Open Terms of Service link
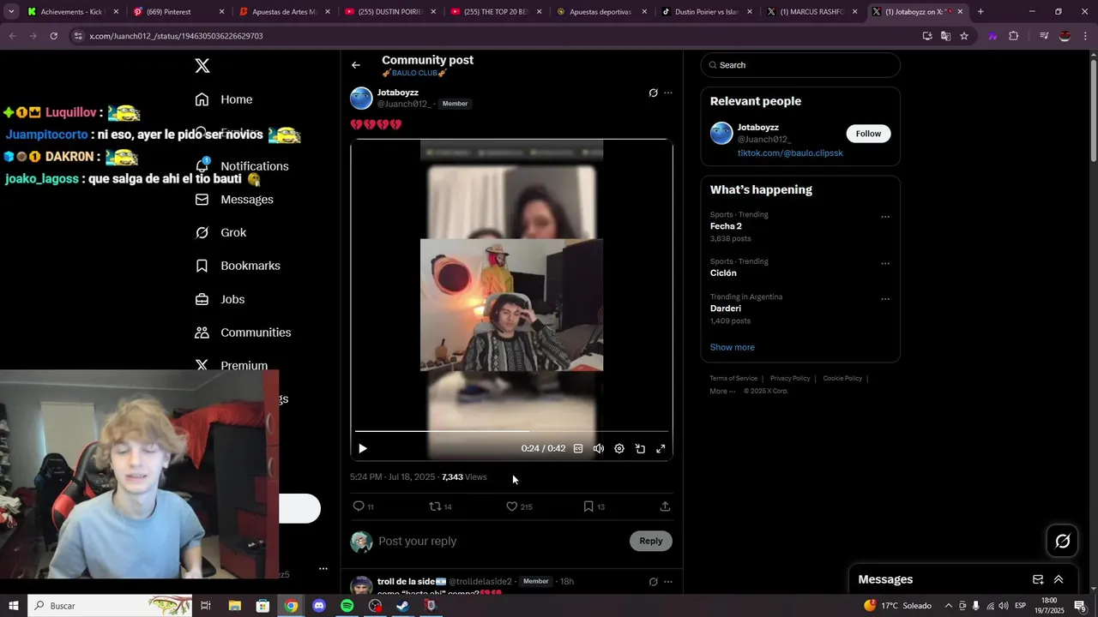 (733, 378)
